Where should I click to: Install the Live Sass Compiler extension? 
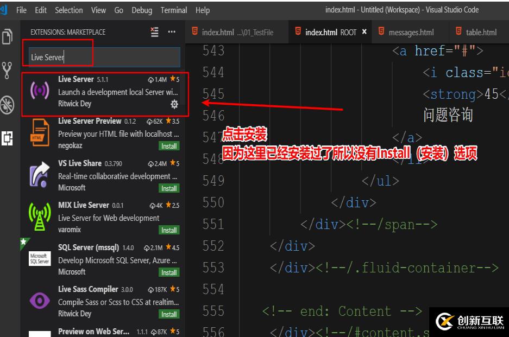[x=169, y=314]
